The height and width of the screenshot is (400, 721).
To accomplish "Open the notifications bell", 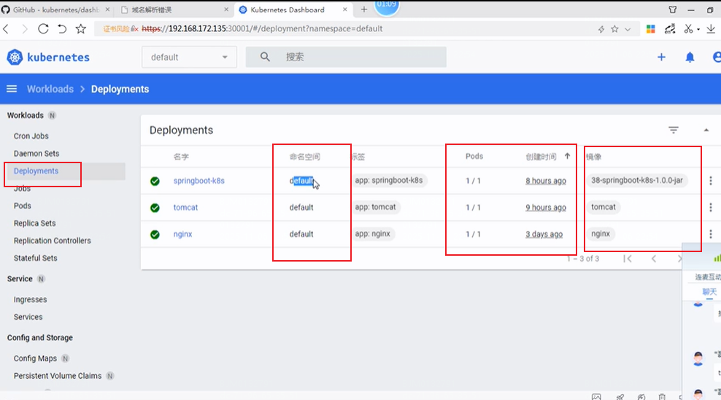I will click(x=690, y=58).
